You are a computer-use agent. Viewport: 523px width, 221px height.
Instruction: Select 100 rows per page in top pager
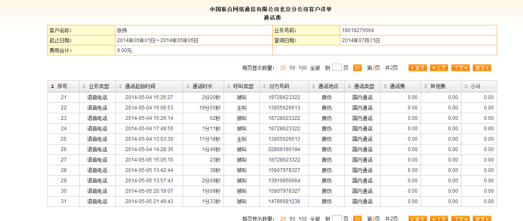pyautogui.click(x=303, y=68)
